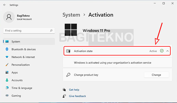This screenshot has height=103, width=177.
Task: Click the Active status text
Action: (153, 51)
